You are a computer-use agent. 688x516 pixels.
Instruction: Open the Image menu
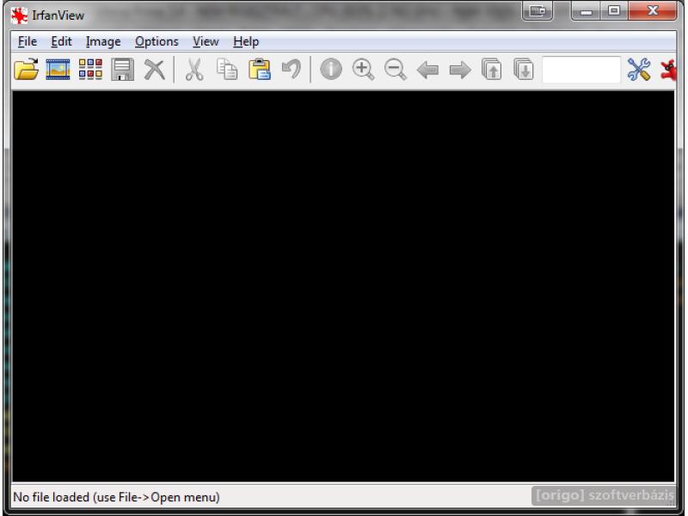pyautogui.click(x=103, y=41)
